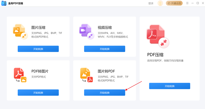Click the 图片压缩 title text
The width and height of the screenshot is (205, 109).
[x=38, y=28]
